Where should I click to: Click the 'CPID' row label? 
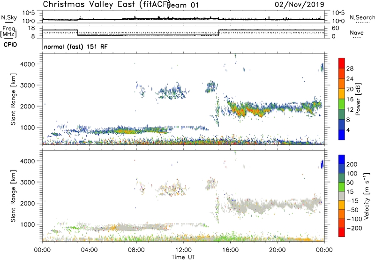[10, 45]
